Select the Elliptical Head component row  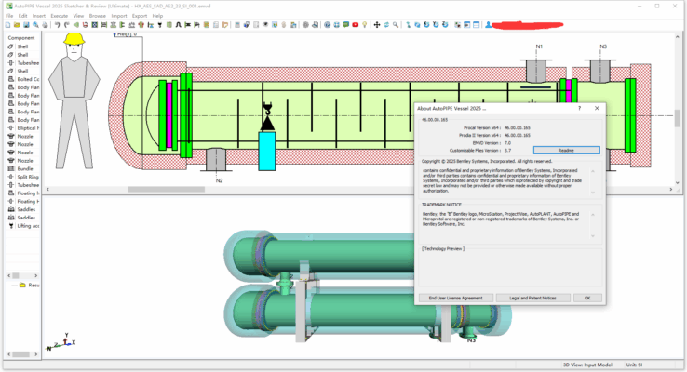click(23, 128)
